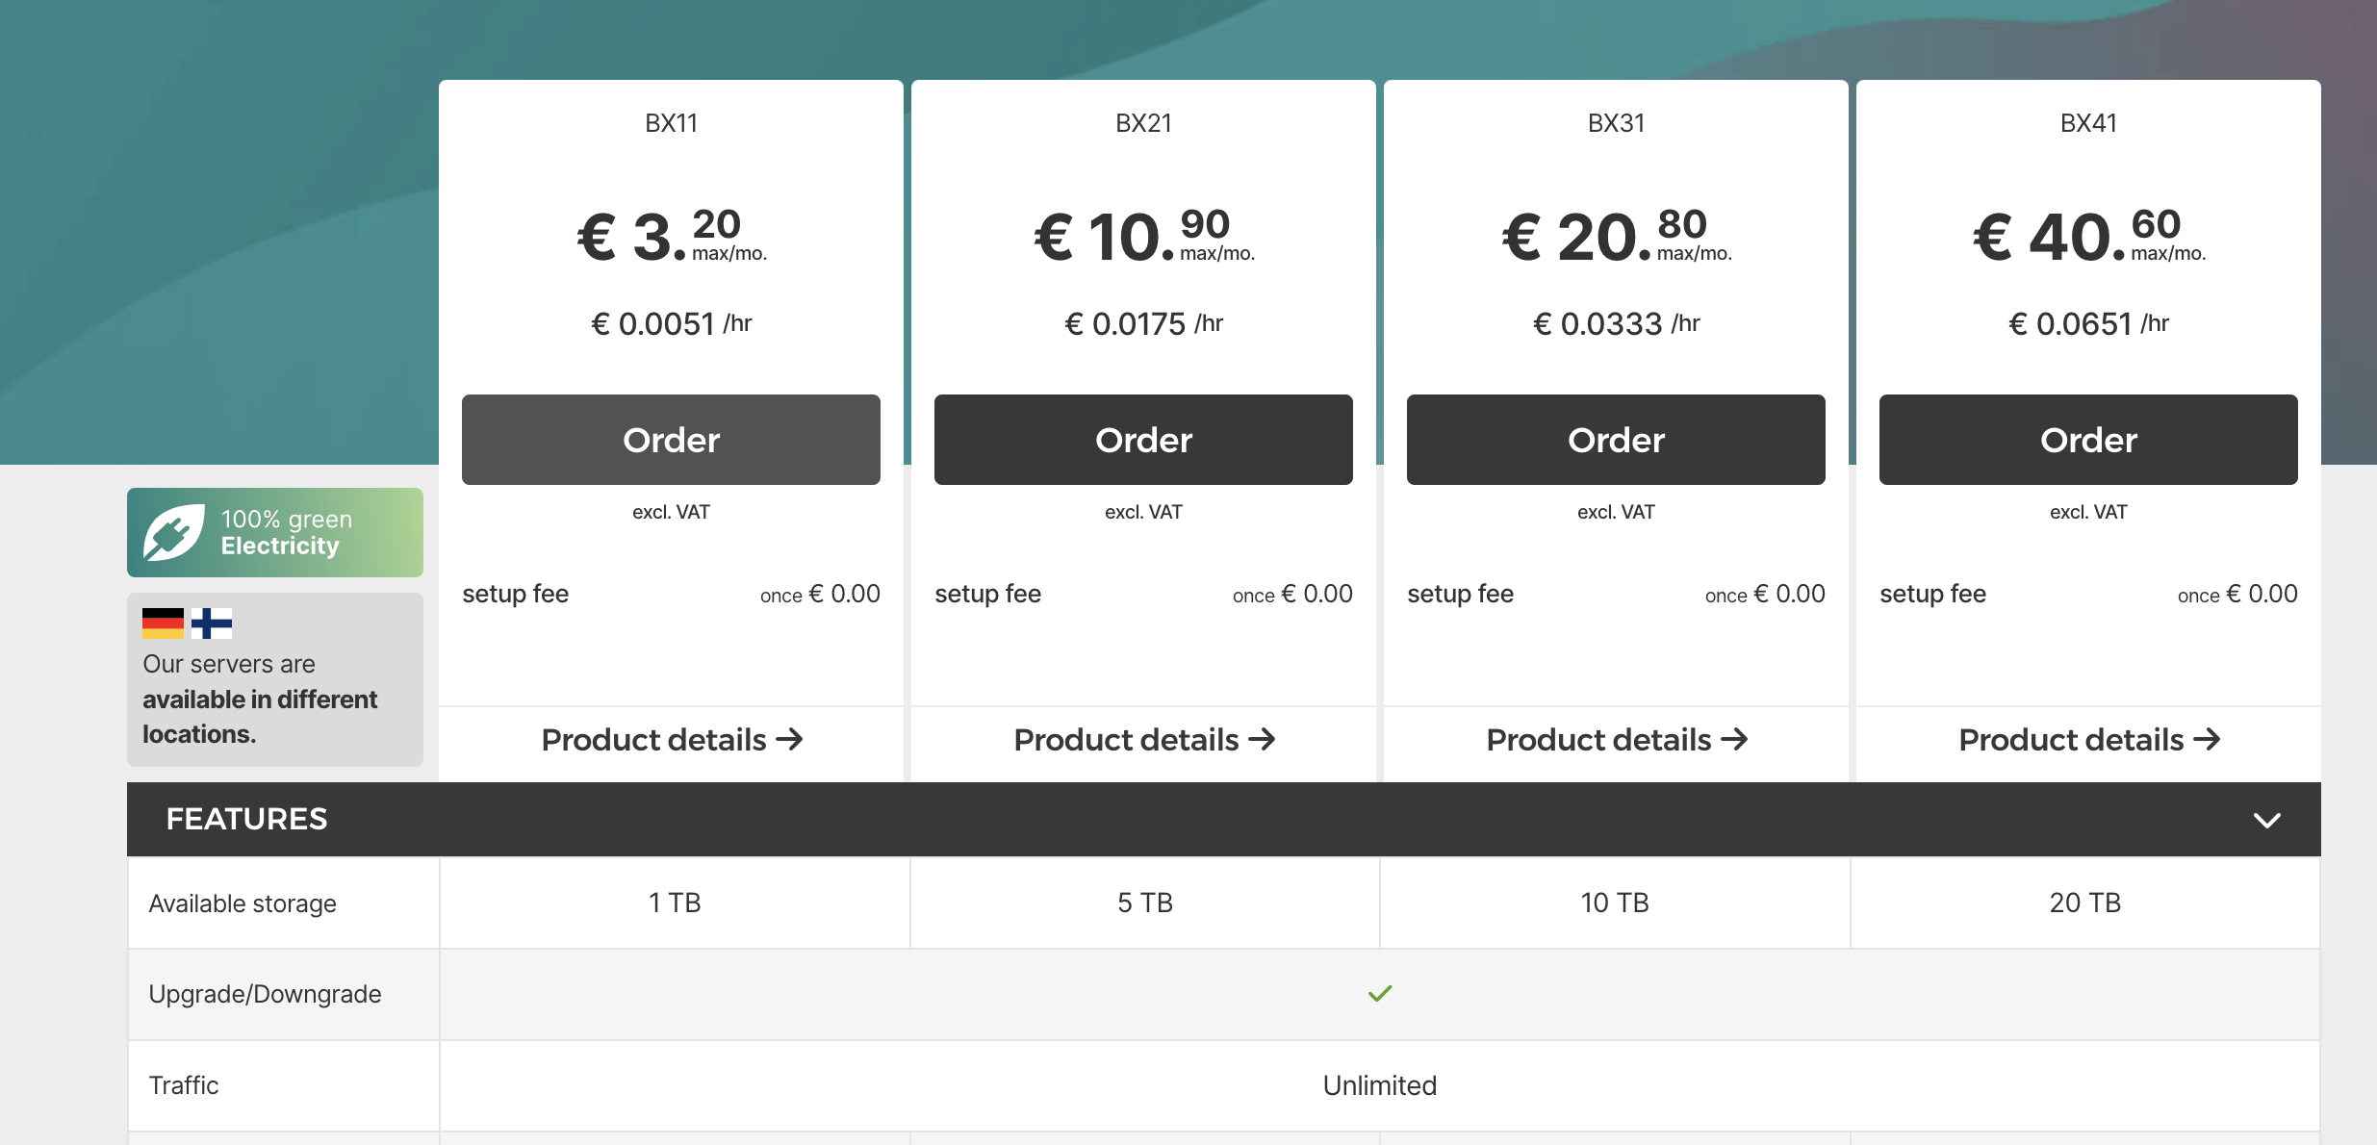Screen dimensions: 2377x1145
Task: Click the arrow next to BX41 Product details
Action: 2208,739
